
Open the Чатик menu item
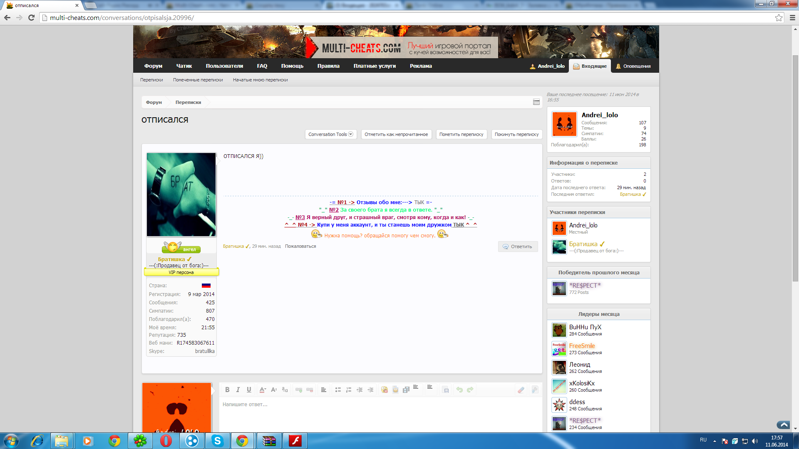184,66
